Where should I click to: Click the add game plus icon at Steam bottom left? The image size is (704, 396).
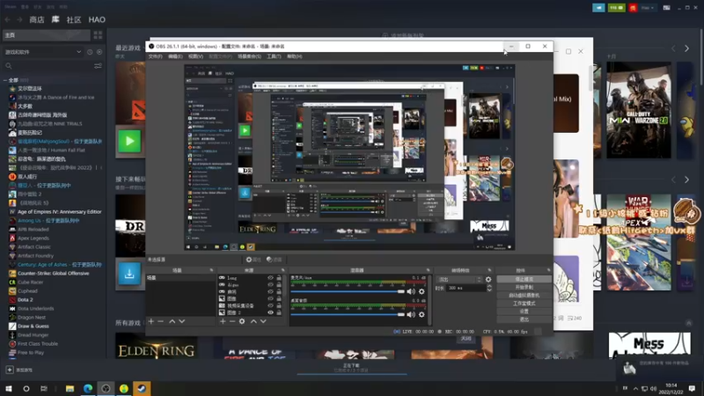(x=10, y=370)
